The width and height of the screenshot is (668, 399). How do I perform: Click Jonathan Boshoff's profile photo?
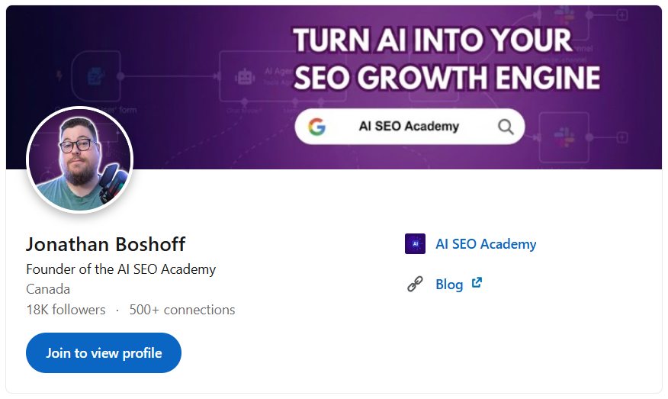[x=80, y=160]
